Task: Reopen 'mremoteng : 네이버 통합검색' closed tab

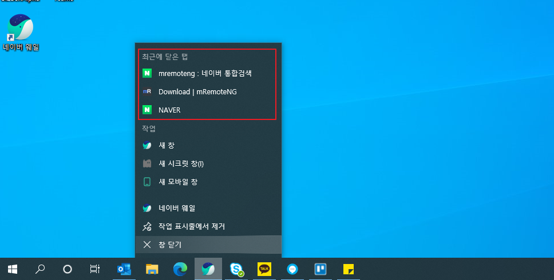Action: 208,73
